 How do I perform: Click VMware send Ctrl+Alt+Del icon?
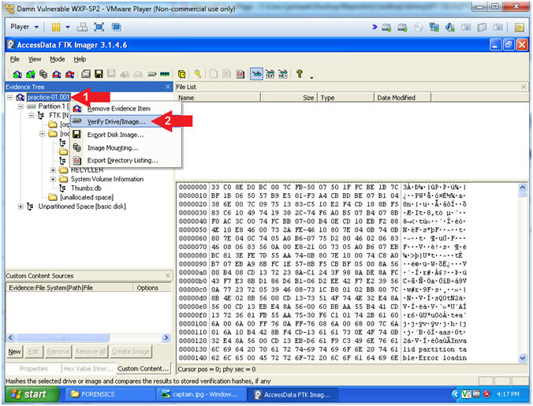coord(82,27)
